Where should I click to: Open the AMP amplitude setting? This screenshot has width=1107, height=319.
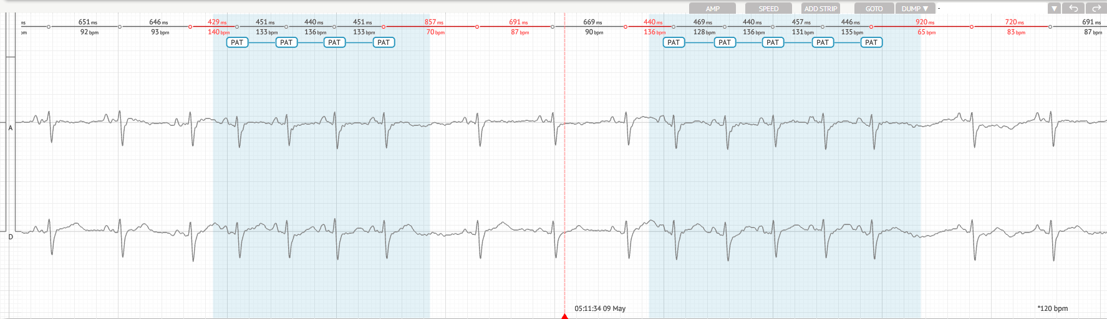[712, 8]
